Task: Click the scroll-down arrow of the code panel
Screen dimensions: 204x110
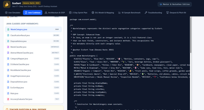Action: point(191,109)
